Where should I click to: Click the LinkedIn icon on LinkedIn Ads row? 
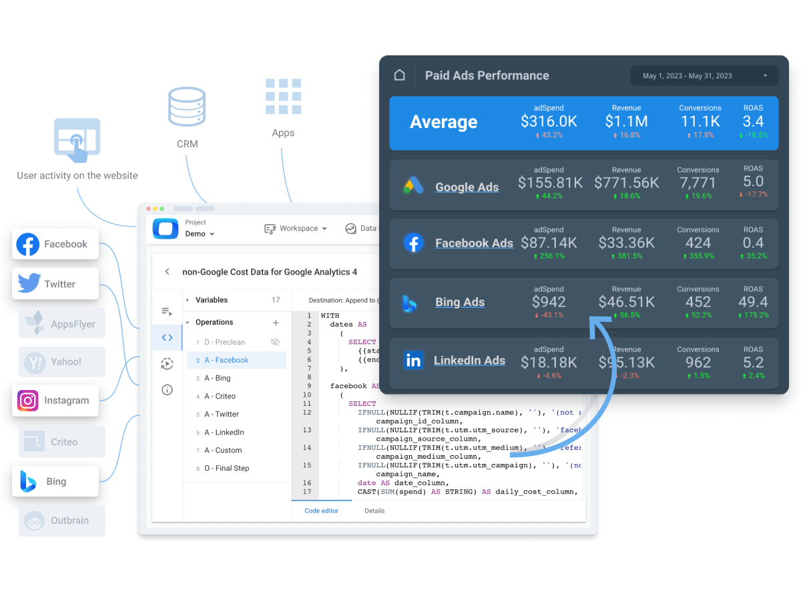[413, 361]
